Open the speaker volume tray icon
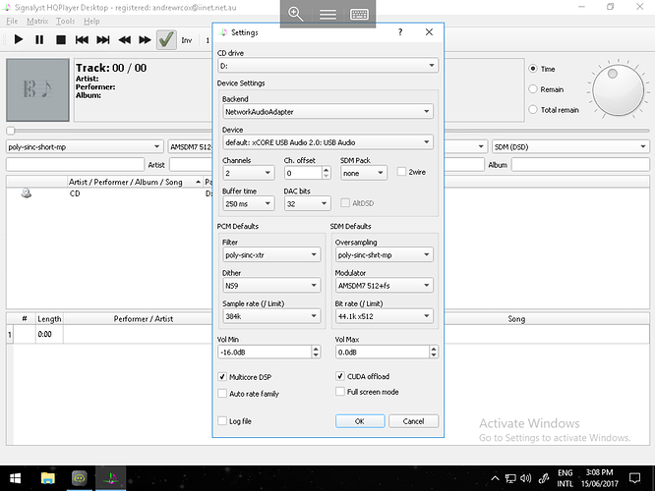This screenshot has height=491, width=655. [525, 478]
